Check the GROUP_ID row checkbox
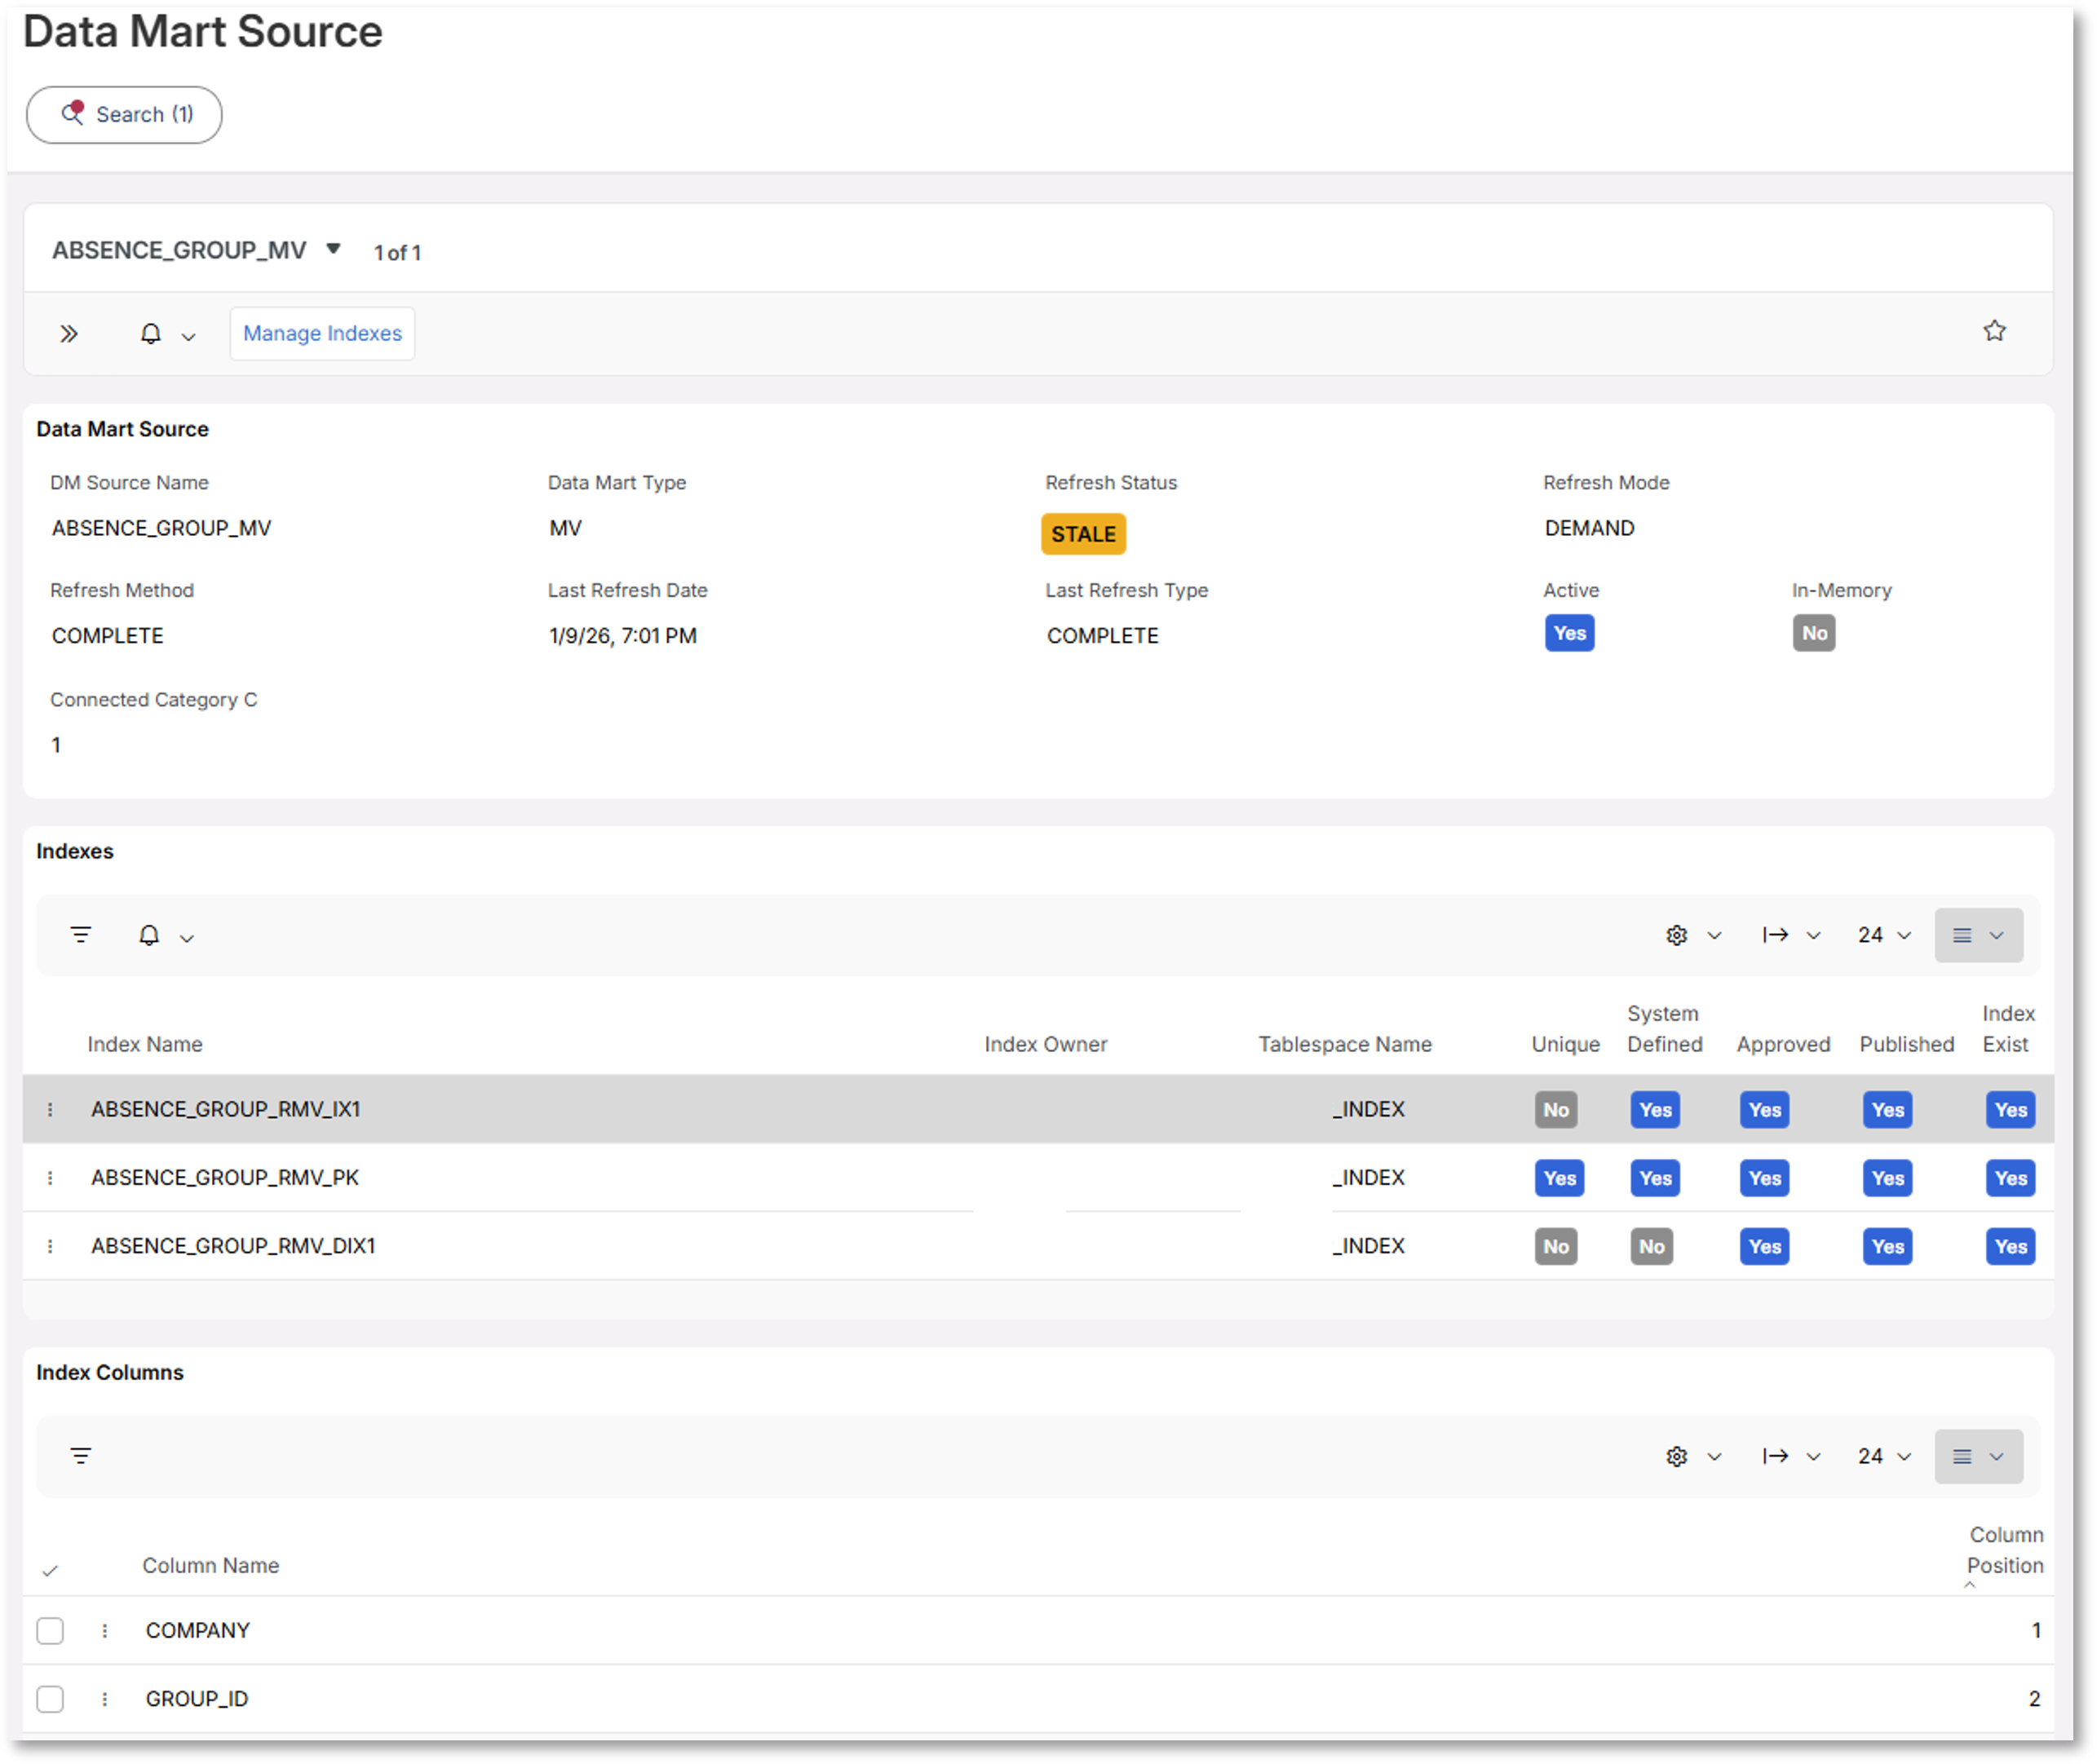 [x=50, y=1699]
